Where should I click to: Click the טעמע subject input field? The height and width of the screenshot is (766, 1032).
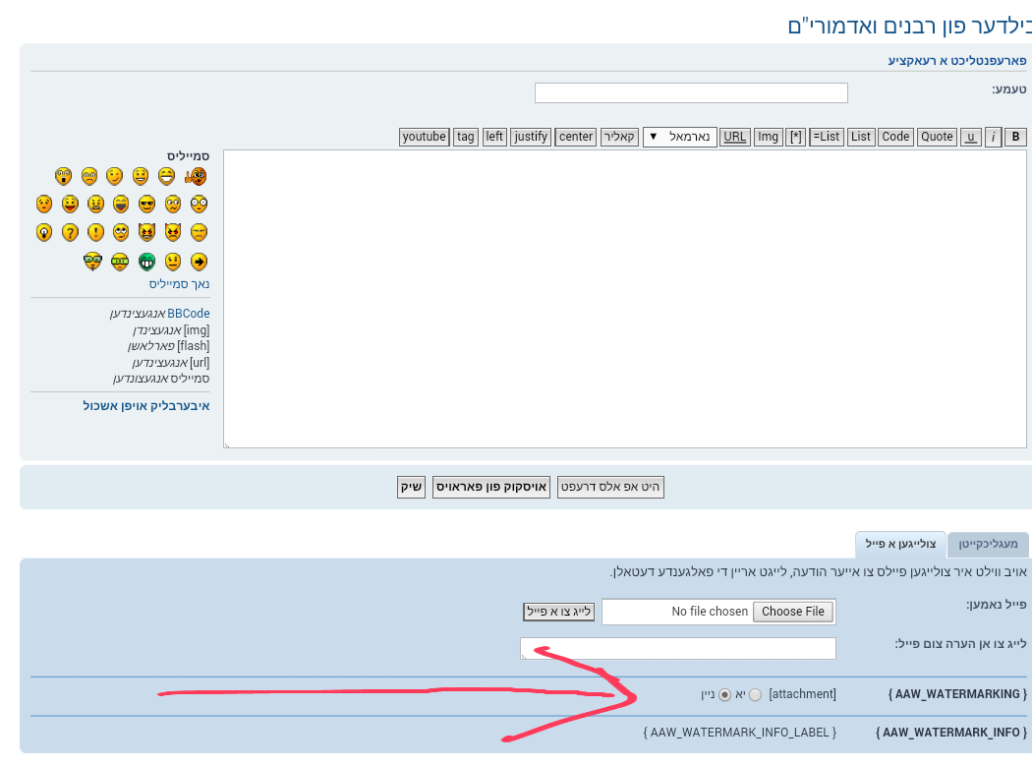coord(691,92)
